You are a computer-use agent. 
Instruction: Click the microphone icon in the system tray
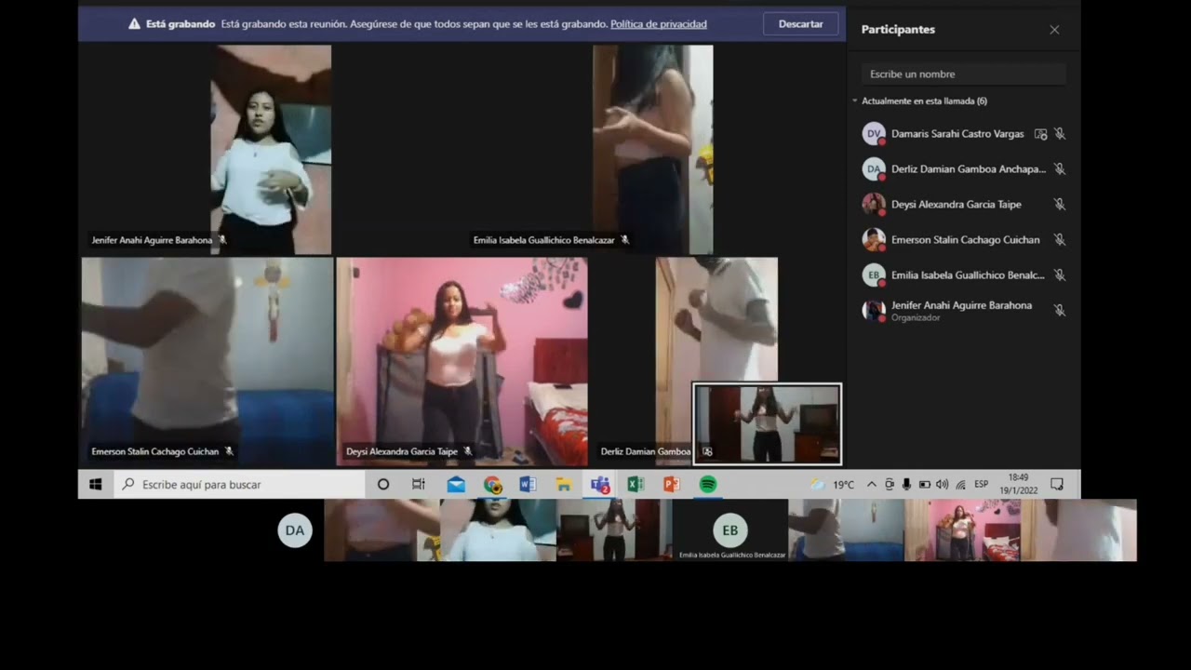pos(906,485)
